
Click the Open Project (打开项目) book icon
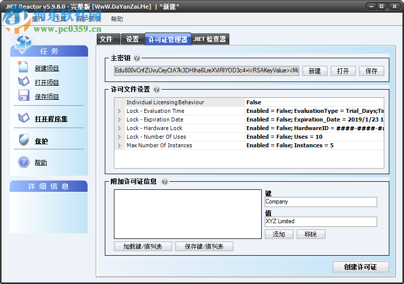[x=24, y=81]
